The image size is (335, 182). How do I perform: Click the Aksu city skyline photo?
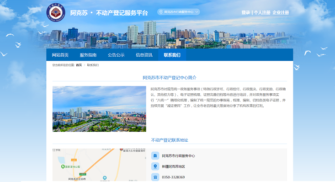[99, 109]
